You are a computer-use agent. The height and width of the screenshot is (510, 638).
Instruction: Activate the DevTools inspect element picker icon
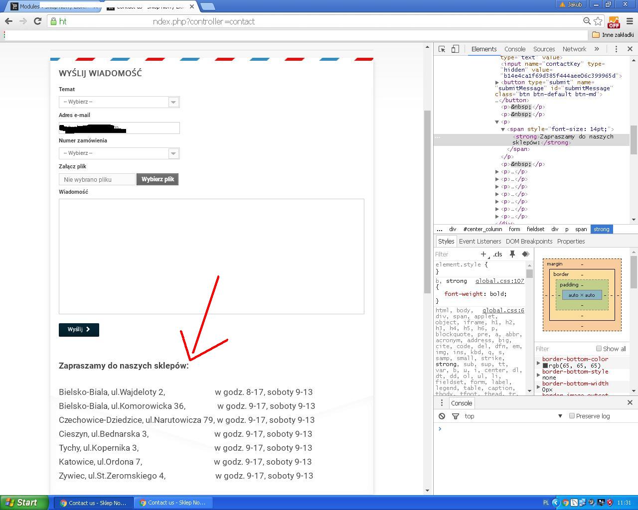coord(442,49)
